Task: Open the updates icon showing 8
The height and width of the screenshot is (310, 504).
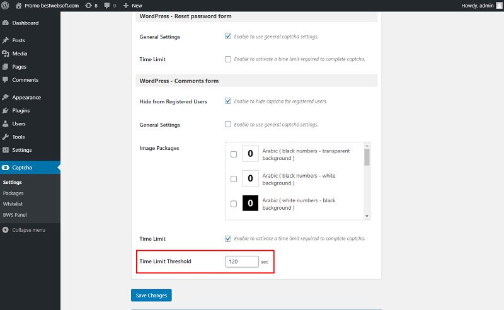Action: tap(88, 6)
